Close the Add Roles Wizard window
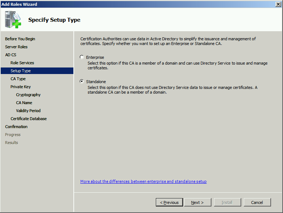Screen dimensions: 283x213 tap(278, 4)
